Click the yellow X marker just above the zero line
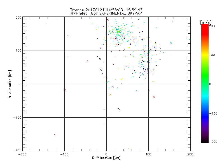The image size is (224, 168). pos(122,79)
